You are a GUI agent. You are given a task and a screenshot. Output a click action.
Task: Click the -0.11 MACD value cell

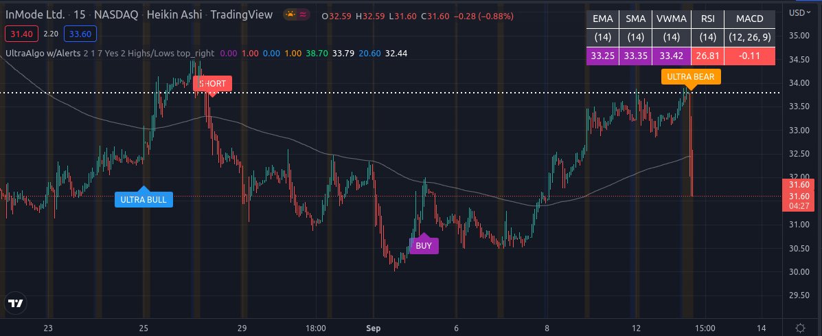[x=750, y=56]
